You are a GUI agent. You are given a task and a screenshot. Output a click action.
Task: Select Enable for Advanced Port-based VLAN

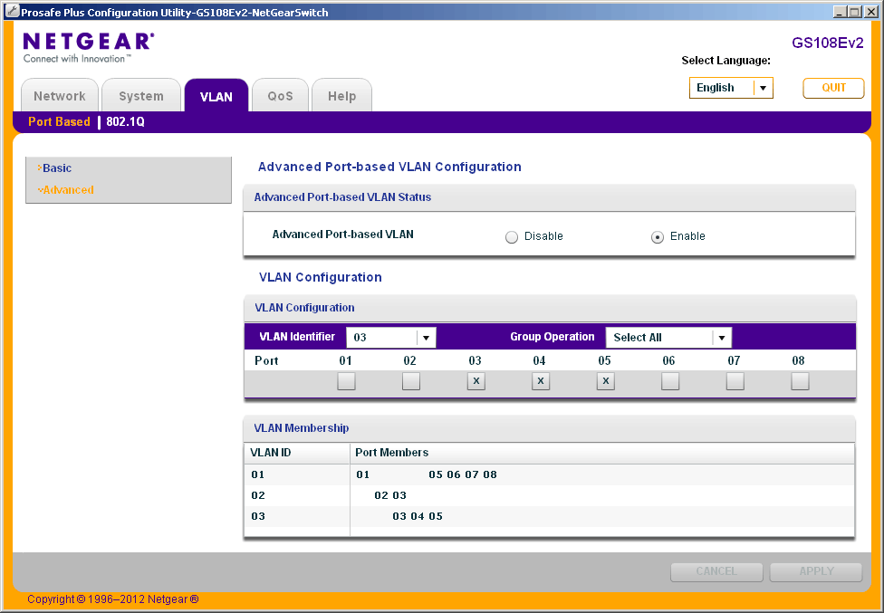(x=658, y=236)
